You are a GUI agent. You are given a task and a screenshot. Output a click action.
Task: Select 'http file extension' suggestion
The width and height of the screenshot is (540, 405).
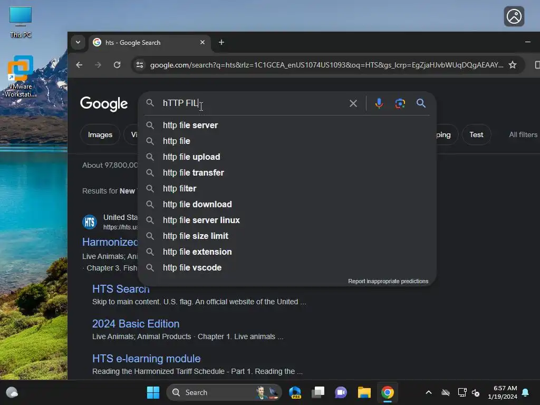coord(287,252)
